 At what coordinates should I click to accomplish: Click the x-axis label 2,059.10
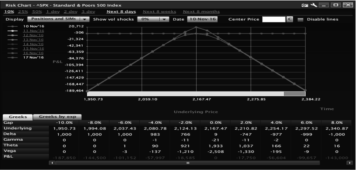pyautogui.click(x=148, y=99)
